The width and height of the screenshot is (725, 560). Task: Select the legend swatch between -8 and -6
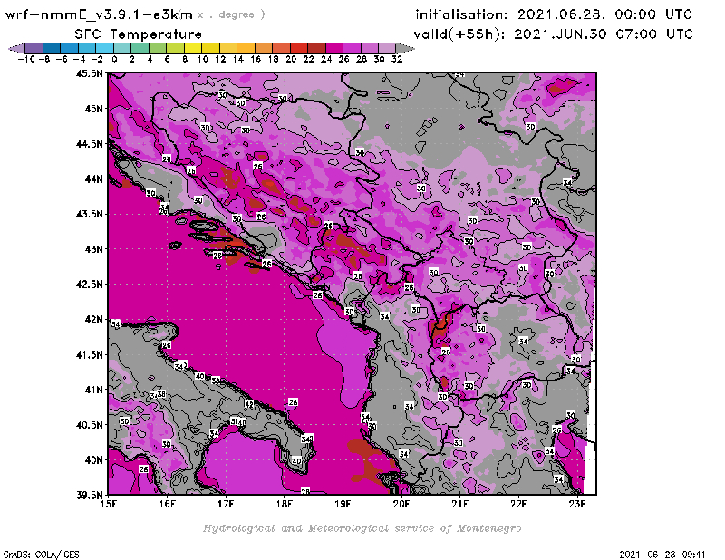(52, 48)
